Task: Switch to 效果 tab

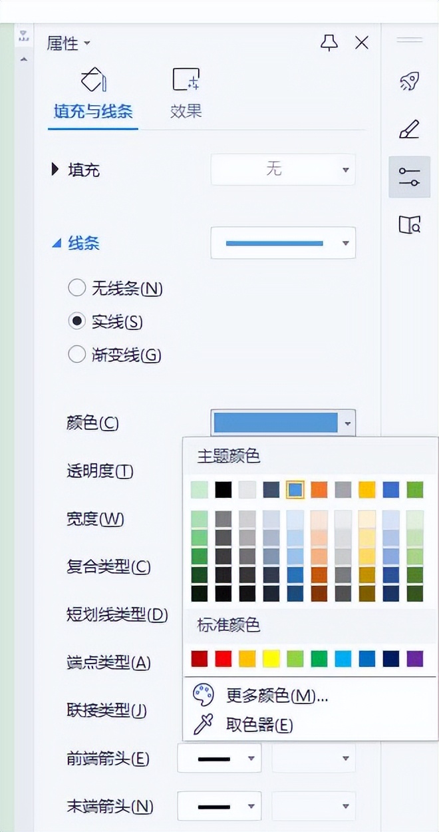Action: [186, 111]
